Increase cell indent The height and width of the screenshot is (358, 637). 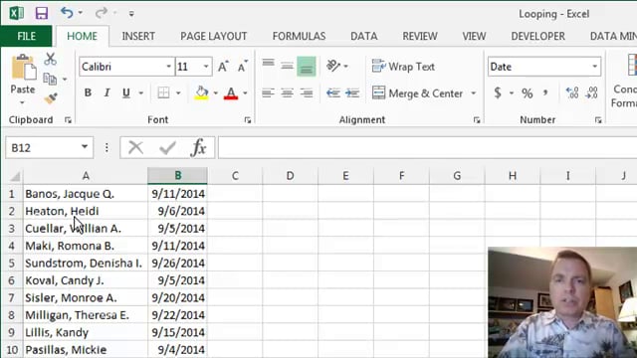(352, 92)
